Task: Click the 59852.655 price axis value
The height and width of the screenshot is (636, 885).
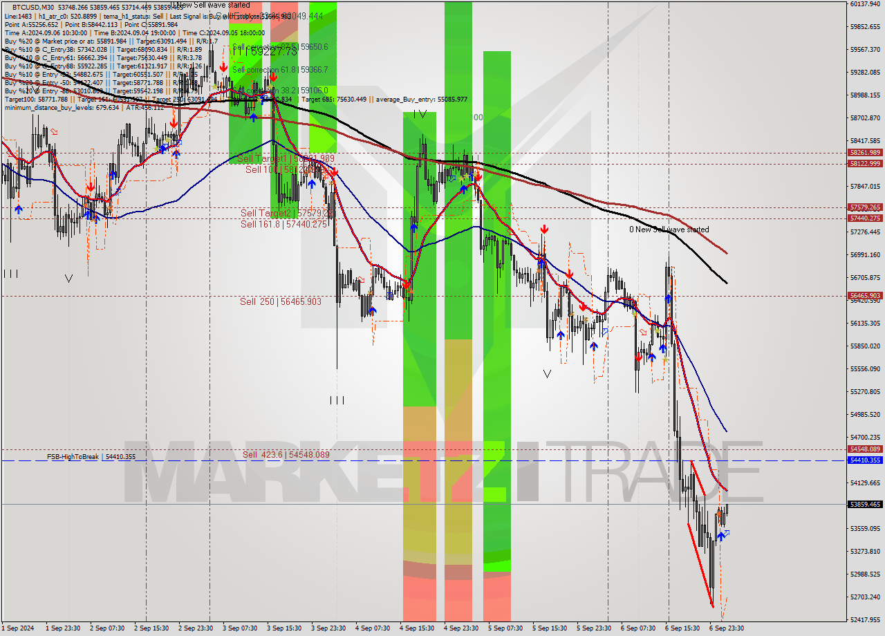Action: pos(865,26)
